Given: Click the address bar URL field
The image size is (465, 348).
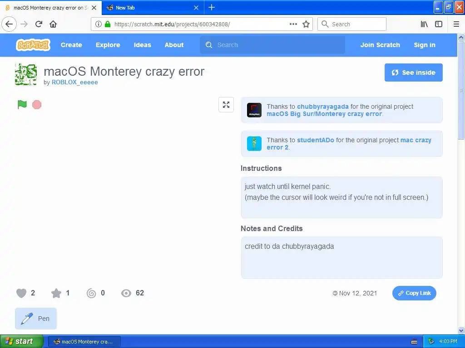Looking at the screenshot, I should pos(202,24).
